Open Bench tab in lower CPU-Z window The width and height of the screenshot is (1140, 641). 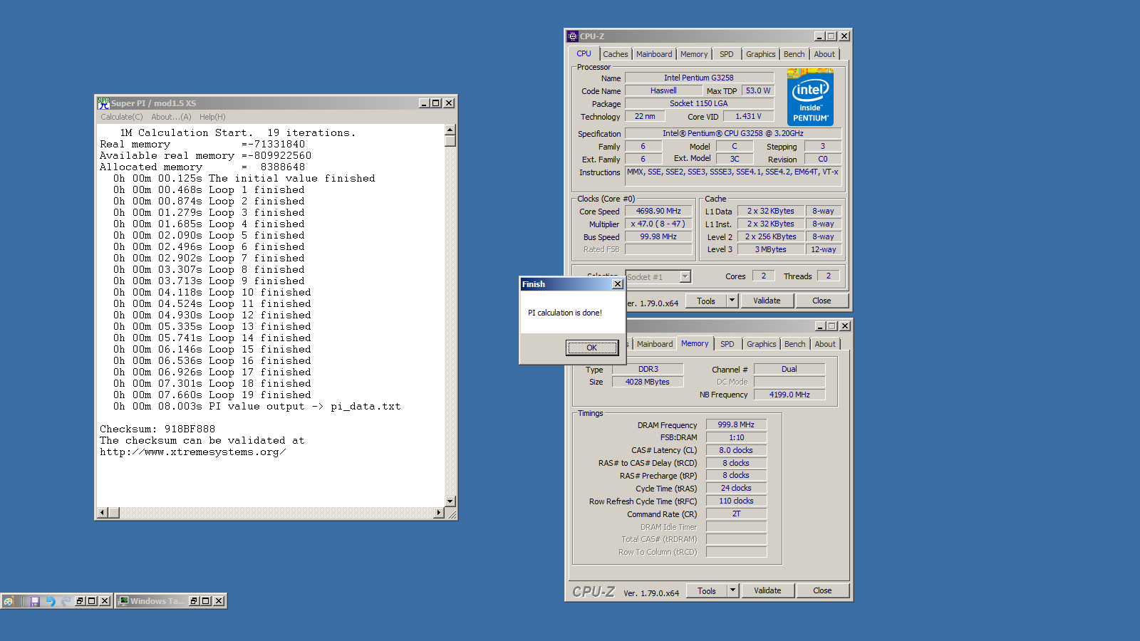(x=795, y=344)
